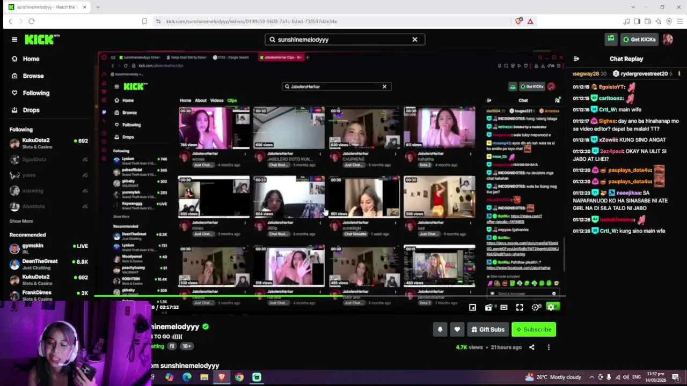Open DeenTheGreat recommended channel
The width and height of the screenshot is (687, 386).
point(48,264)
